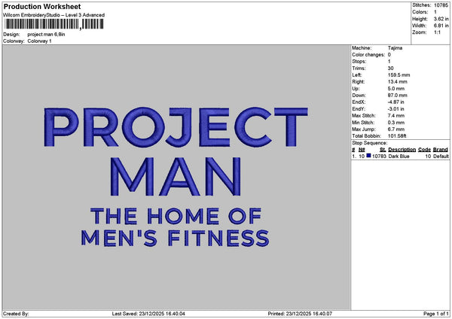Select the EndX value "-4.87 in"
This screenshot has height=319, width=452.
395,102
